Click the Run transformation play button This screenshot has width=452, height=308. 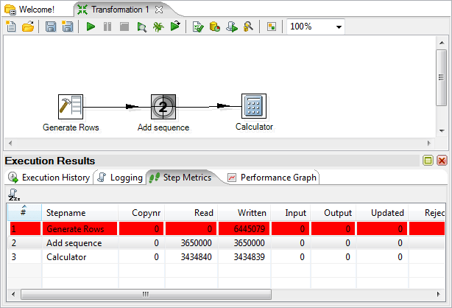[x=91, y=27]
